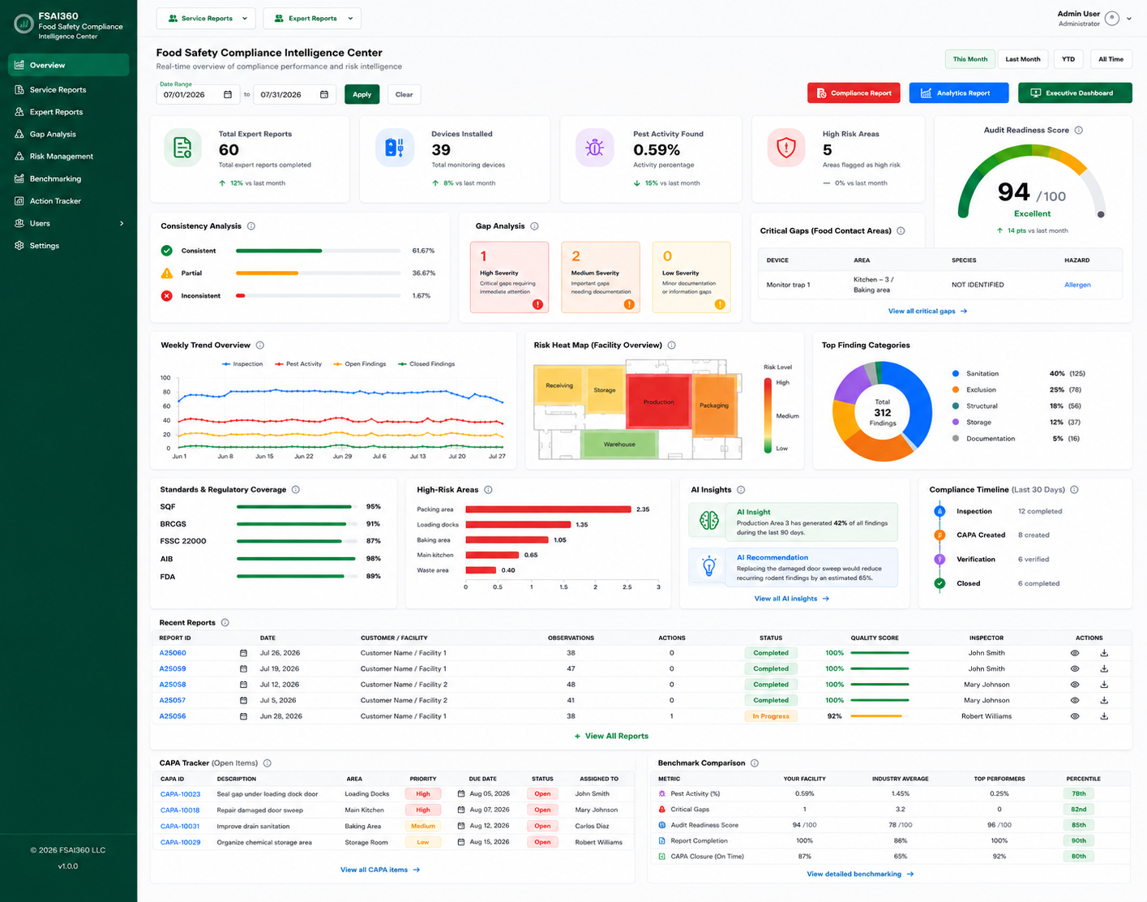The image size is (1147, 902).
Task: Expand the Users sidebar submenu chevron
Action: click(x=122, y=223)
